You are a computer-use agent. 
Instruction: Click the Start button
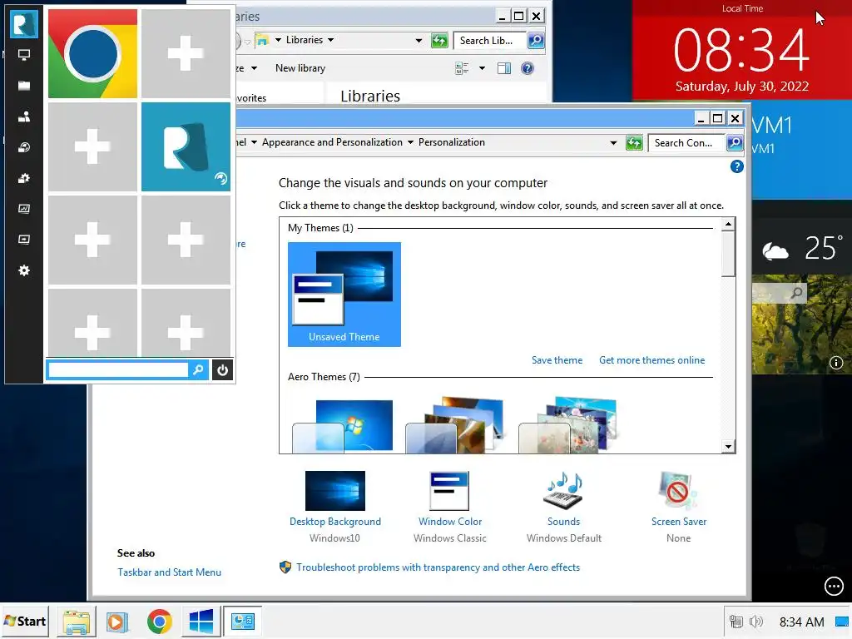tap(25, 621)
